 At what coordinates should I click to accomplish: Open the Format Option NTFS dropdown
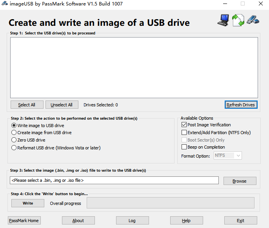227,156
